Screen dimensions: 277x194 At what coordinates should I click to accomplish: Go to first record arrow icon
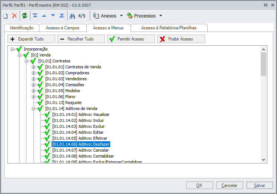pyautogui.click(x=35, y=16)
